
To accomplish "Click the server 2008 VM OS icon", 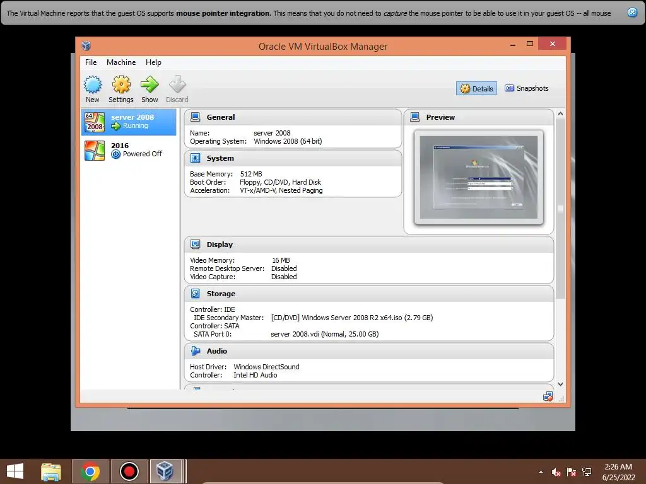I will [95, 122].
